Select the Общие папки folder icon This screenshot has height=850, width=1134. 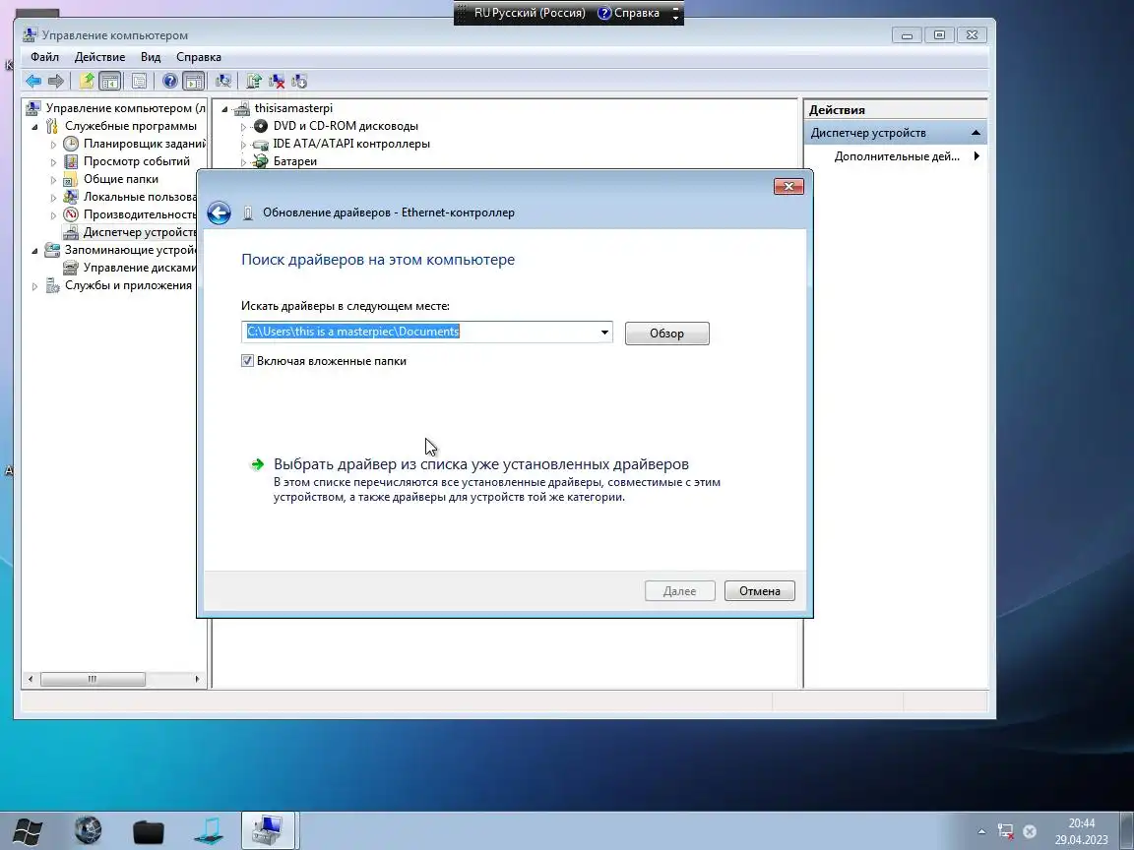pyautogui.click(x=71, y=179)
